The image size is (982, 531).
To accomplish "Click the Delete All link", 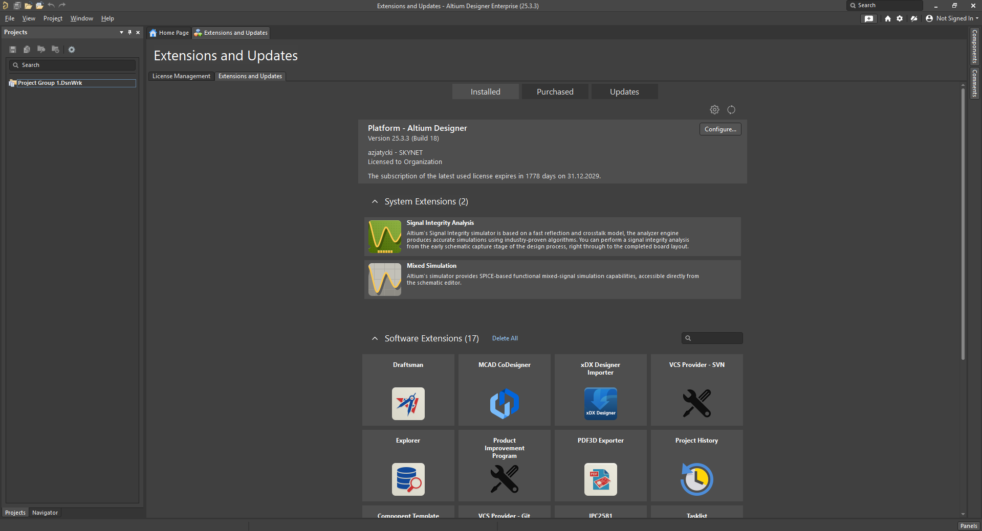I will tap(505, 338).
